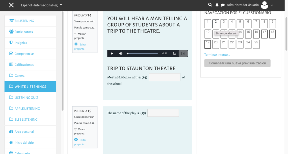
Task: Open the Español - Internacional language dropdown
Action: (42, 5)
